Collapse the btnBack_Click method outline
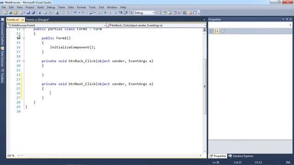Screen dimensions: 294x165 tap(23, 61)
